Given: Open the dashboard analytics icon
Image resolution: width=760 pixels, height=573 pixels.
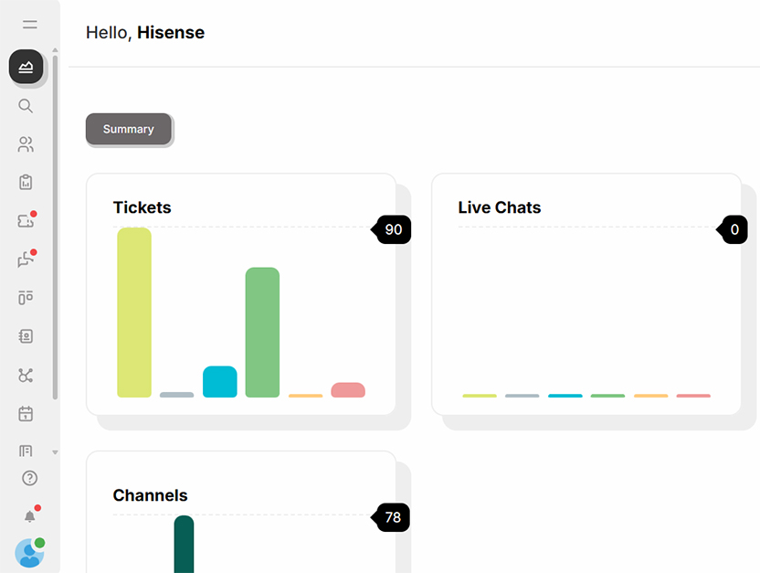Looking at the screenshot, I should pos(26,67).
